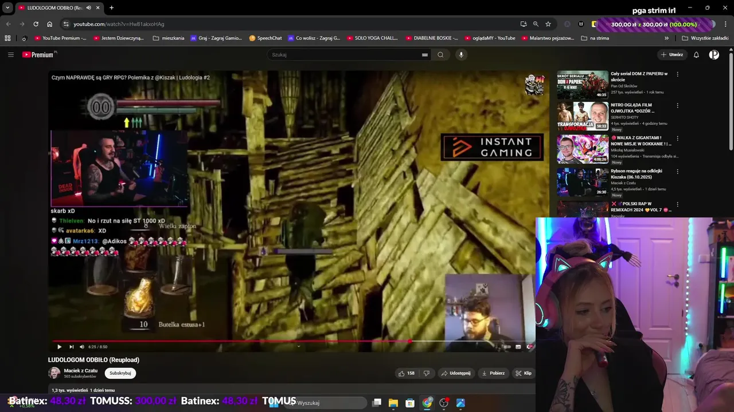Show hidden bookmarks with double chevron
The height and width of the screenshot is (412, 734).
coord(666,38)
